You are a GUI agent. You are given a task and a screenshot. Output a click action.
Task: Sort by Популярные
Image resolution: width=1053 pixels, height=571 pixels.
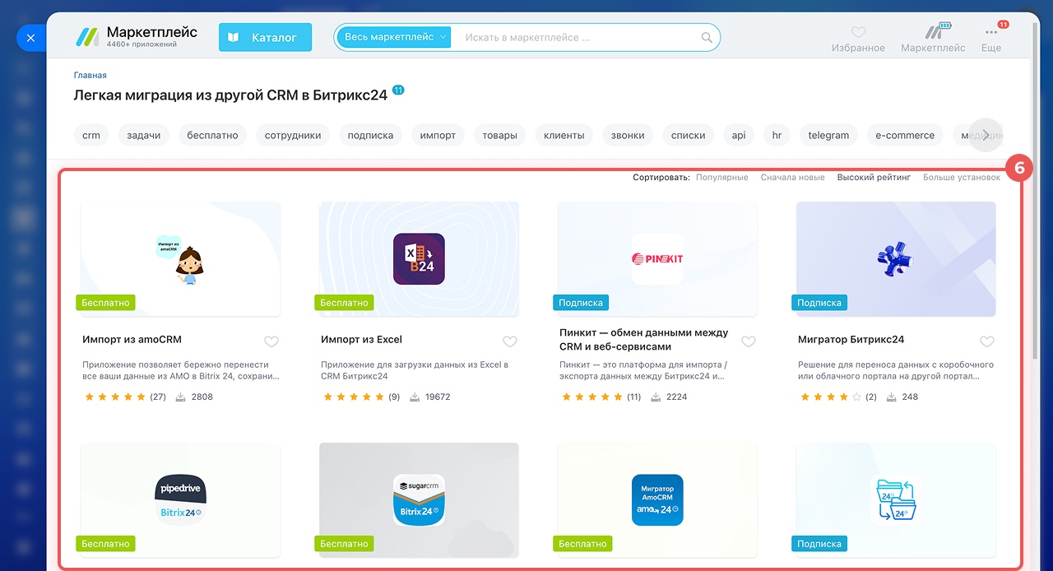click(x=722, y=177)
